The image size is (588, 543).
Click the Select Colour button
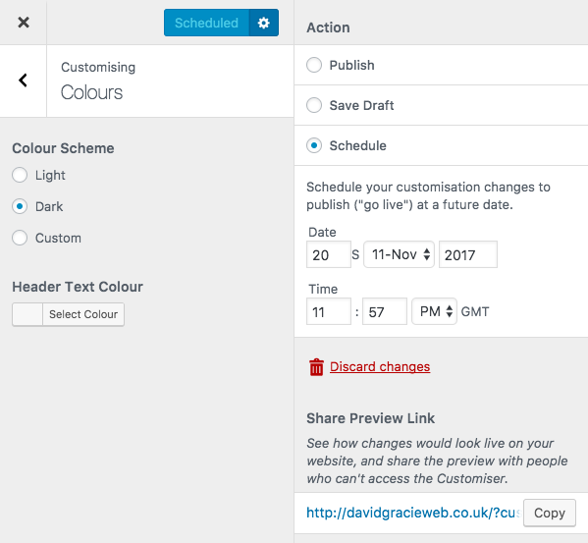pos(83,314)
